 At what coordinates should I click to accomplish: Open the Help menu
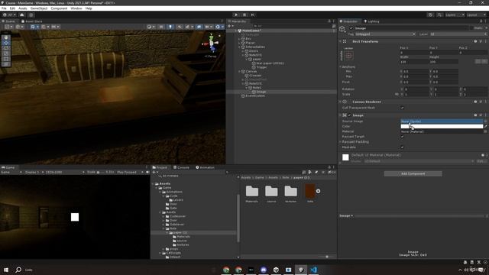coord(89,8)
